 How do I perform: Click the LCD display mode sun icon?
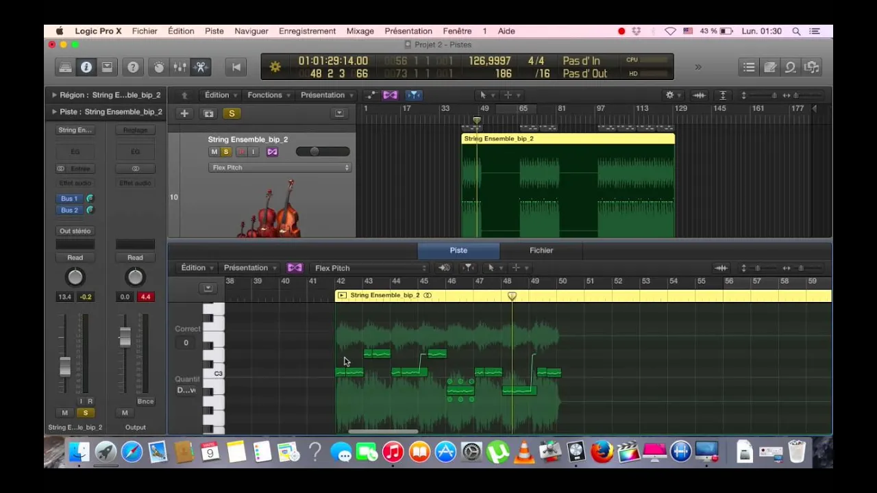[275, 67]
